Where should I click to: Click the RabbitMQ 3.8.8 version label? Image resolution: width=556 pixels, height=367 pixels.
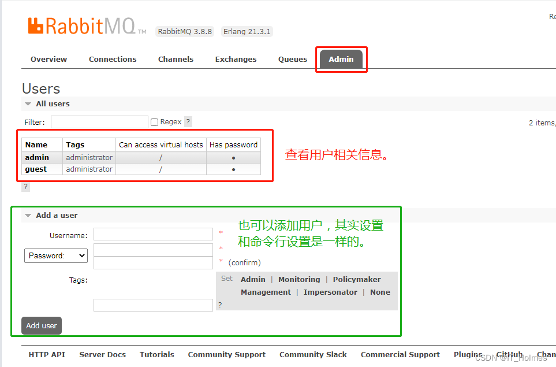click(x=185, y=32)
